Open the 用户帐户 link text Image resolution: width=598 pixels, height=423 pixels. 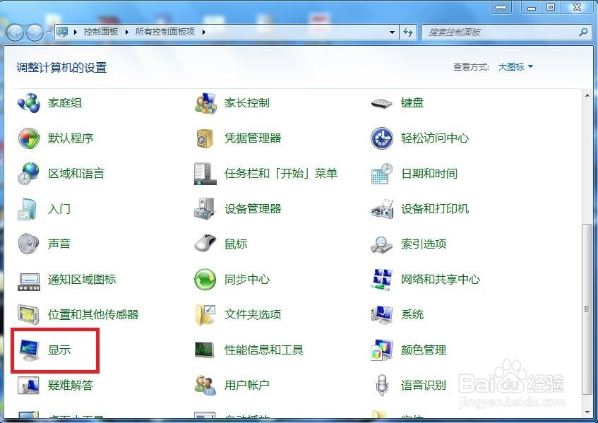246,386
